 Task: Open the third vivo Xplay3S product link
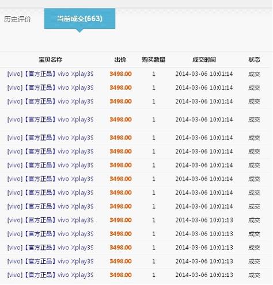click(x=50, y=101)
